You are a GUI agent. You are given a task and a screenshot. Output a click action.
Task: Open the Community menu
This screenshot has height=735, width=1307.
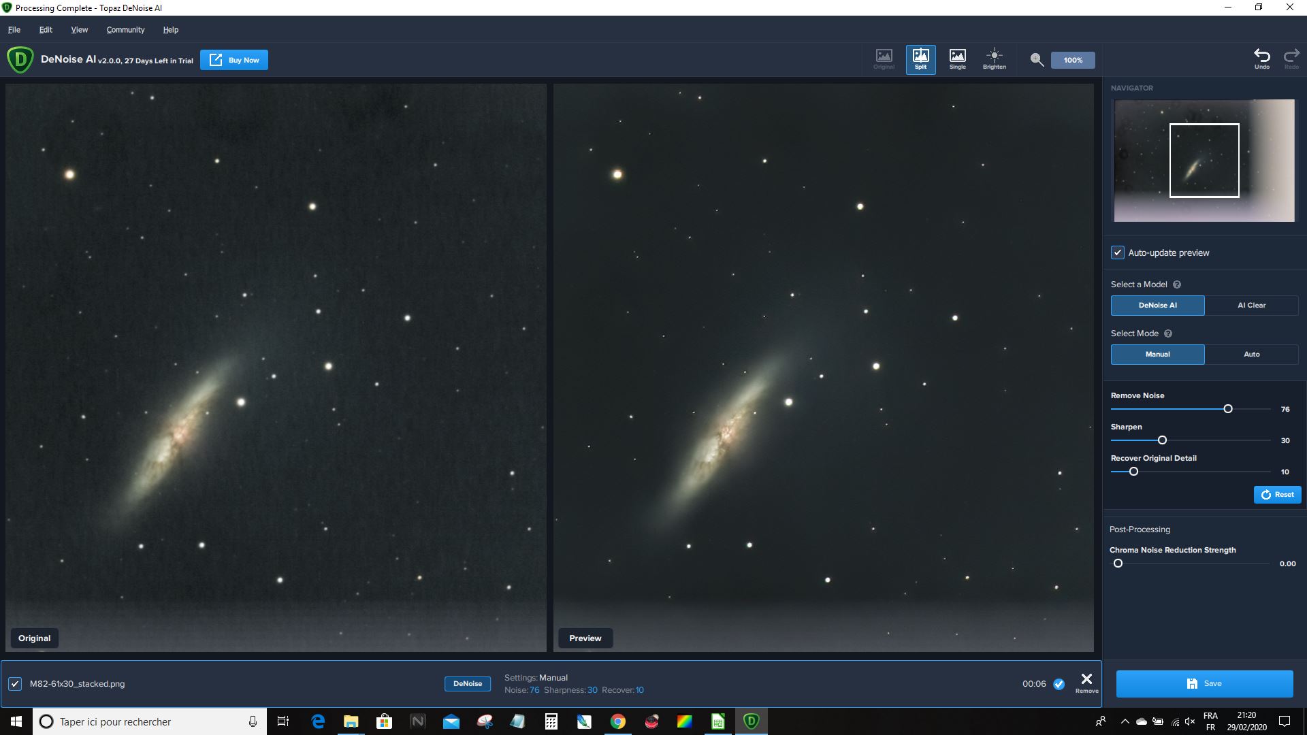125,30
